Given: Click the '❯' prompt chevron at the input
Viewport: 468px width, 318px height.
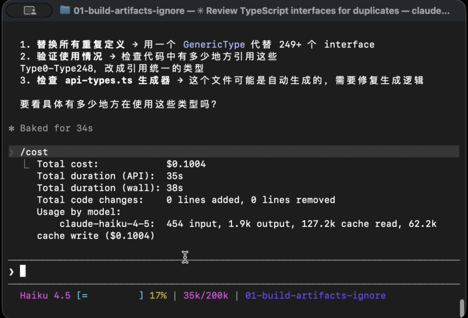Looking at the screenshot, I should 11,272.
